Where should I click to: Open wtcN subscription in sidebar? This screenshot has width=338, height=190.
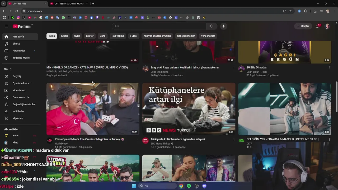tap(20, 136)
